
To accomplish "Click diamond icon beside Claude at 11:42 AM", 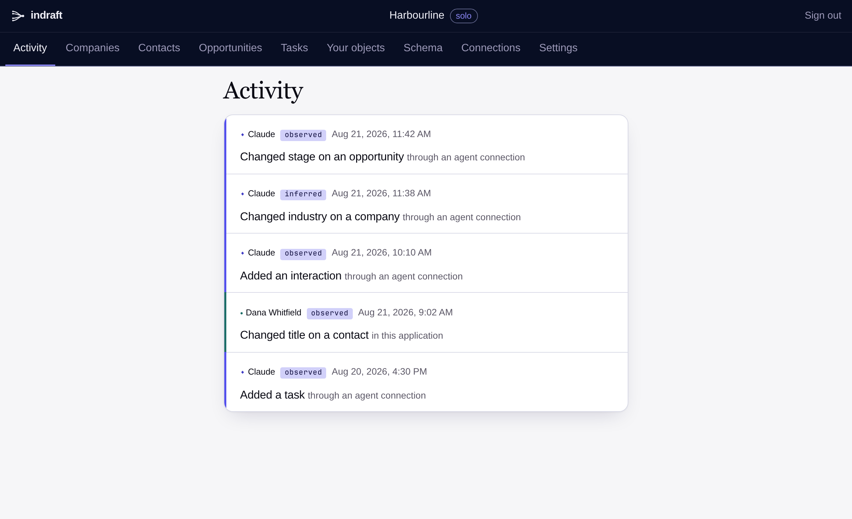I will point(242,135).
